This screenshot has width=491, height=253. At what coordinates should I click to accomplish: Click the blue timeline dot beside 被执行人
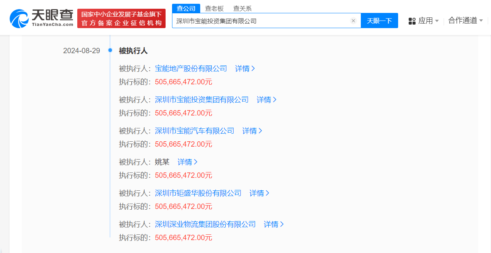click(110, 50)
